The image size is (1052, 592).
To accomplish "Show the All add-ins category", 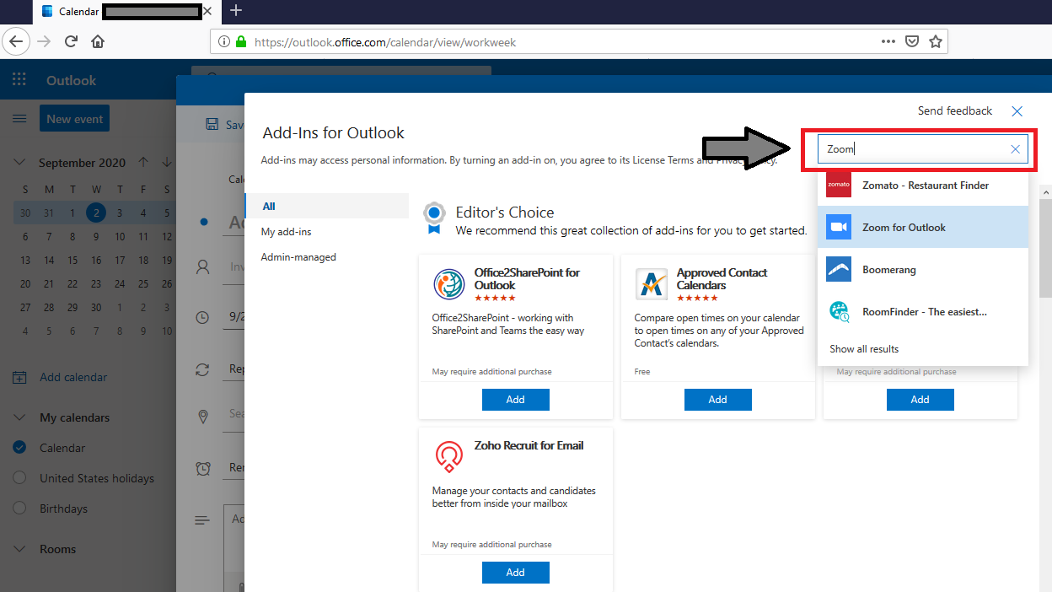I will point(327,206).
